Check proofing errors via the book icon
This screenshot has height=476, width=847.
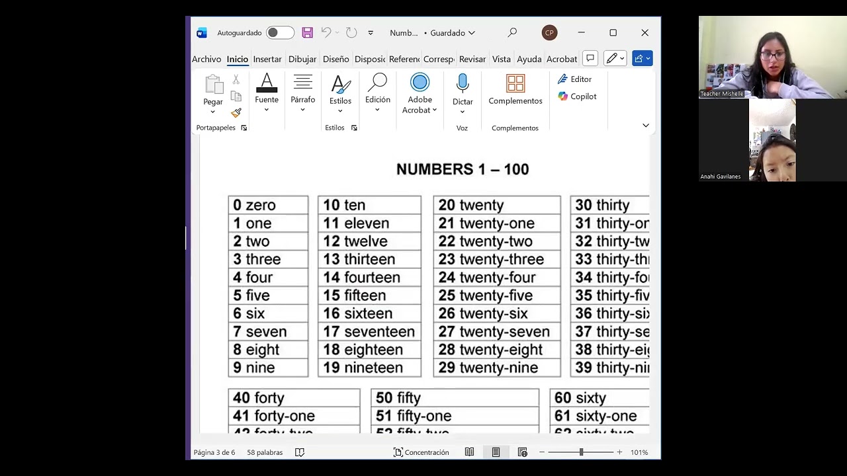coord(300,452)
